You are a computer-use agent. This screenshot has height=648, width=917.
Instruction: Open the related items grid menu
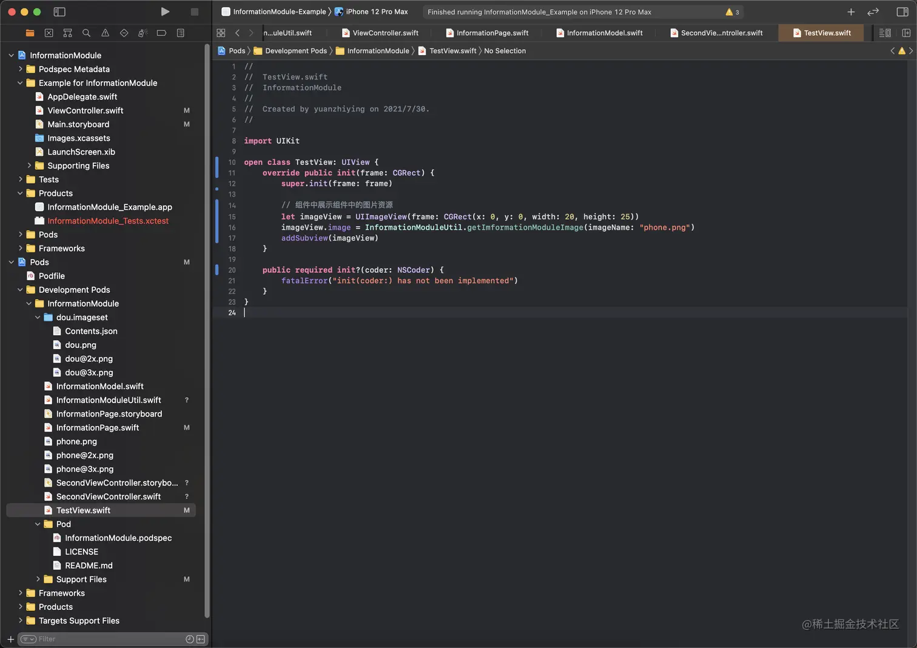click(221, 33)
